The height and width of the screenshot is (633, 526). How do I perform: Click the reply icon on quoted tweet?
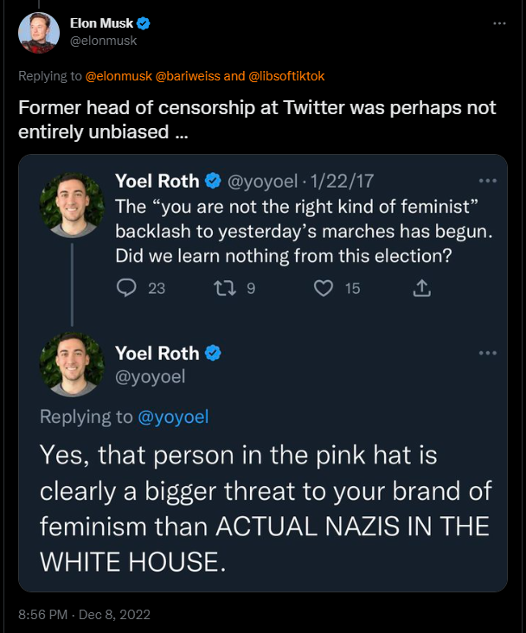coord(127,288)
